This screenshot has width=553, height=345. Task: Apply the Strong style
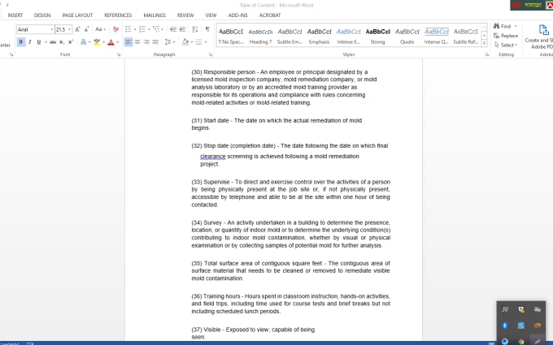377,37
